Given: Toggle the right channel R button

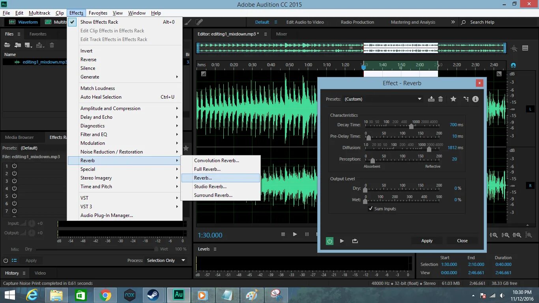Looking at the screenshot, I should (530, 185).
